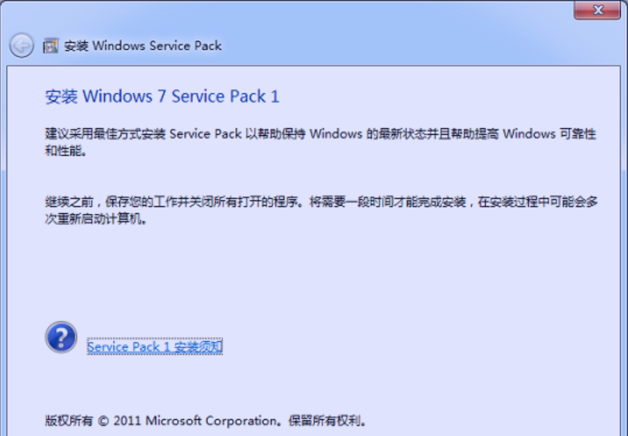The image size is (628, 436).
Task: Click the year "2011" in copyright line
Action: click(x=127, y=420)
